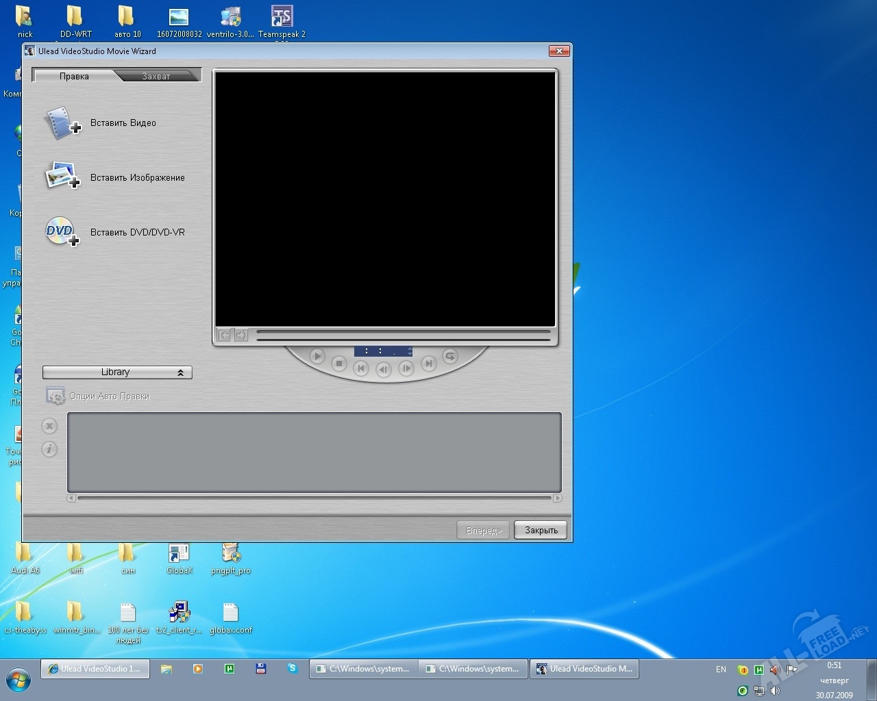
Task: Open clip properties with the round i icon
Action: 49,450
